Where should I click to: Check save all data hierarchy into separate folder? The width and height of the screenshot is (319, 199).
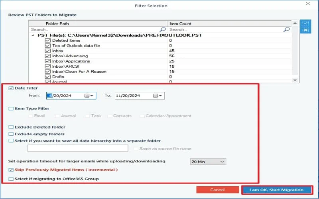point(11,141)
